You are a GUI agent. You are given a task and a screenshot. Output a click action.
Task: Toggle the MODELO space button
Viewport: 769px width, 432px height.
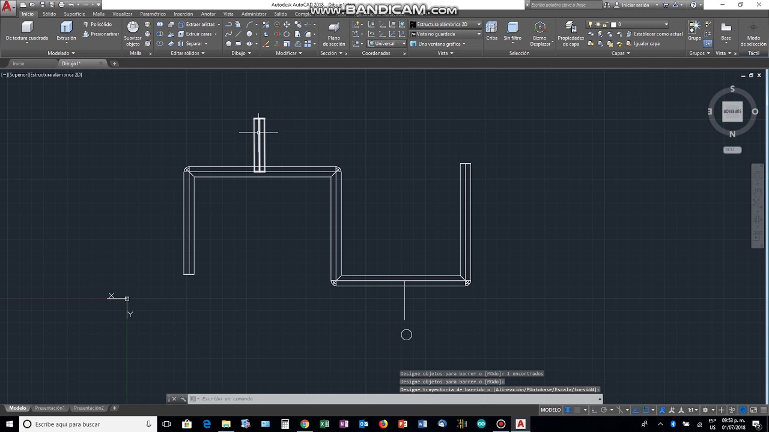pos(551,410)
